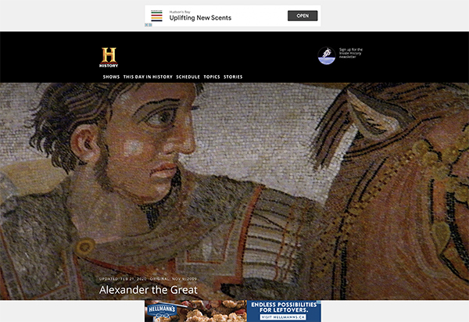Open the Uplifting New Scents ad text
Screen dimensions: 469x322
pyautogui.click(x=200, y=18)
